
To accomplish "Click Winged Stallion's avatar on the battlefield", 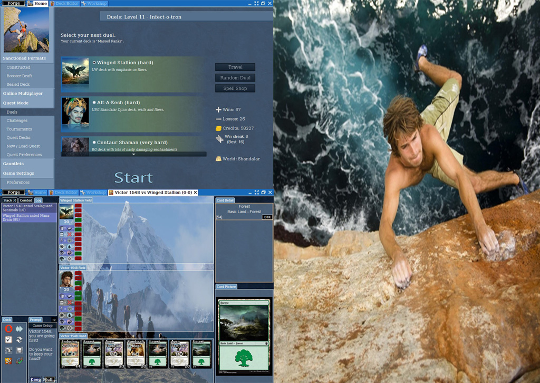I will click(x=66, y=212).
